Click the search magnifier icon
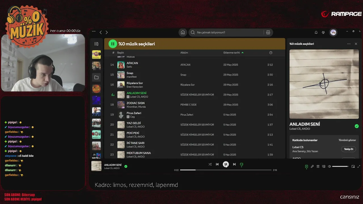This screenshot has height=204, width=363. tap(193, 32)
